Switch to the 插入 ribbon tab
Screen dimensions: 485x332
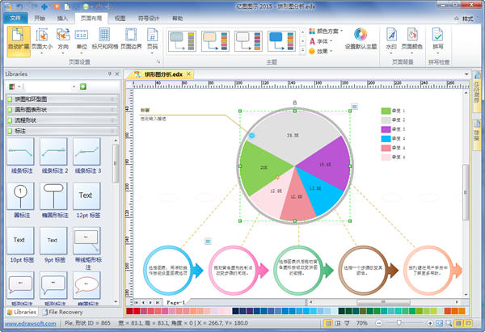click(x=63, y=16)
